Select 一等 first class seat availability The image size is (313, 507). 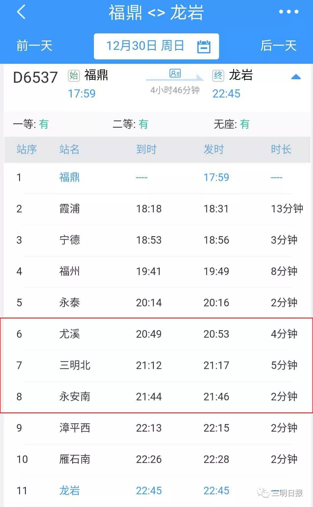31,124
